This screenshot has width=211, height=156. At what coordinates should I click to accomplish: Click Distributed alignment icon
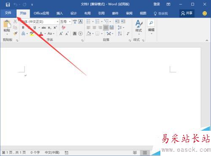tap(112, 27)
